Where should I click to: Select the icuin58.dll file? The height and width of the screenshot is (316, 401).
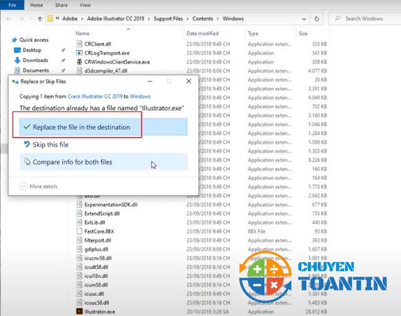coord(96,285)
